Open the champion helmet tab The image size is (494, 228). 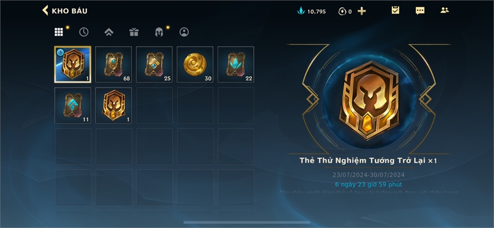[159, 32]
